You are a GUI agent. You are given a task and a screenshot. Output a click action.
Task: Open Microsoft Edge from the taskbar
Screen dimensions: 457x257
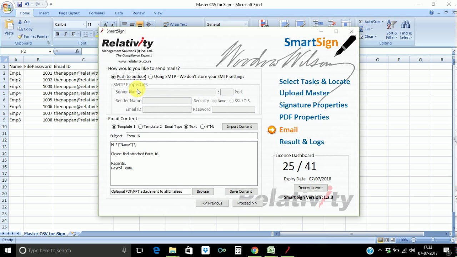[156, 250]
